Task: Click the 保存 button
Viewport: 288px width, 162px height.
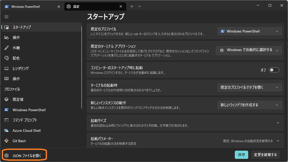Action: coord(241,155)
